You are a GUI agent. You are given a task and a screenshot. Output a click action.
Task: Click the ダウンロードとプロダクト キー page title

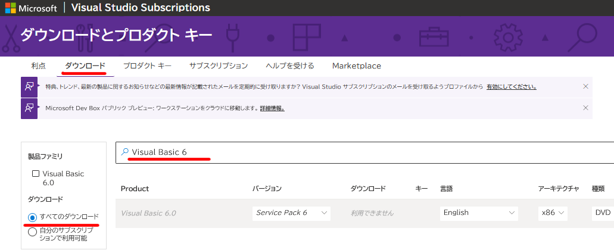(x=116, y=35)
